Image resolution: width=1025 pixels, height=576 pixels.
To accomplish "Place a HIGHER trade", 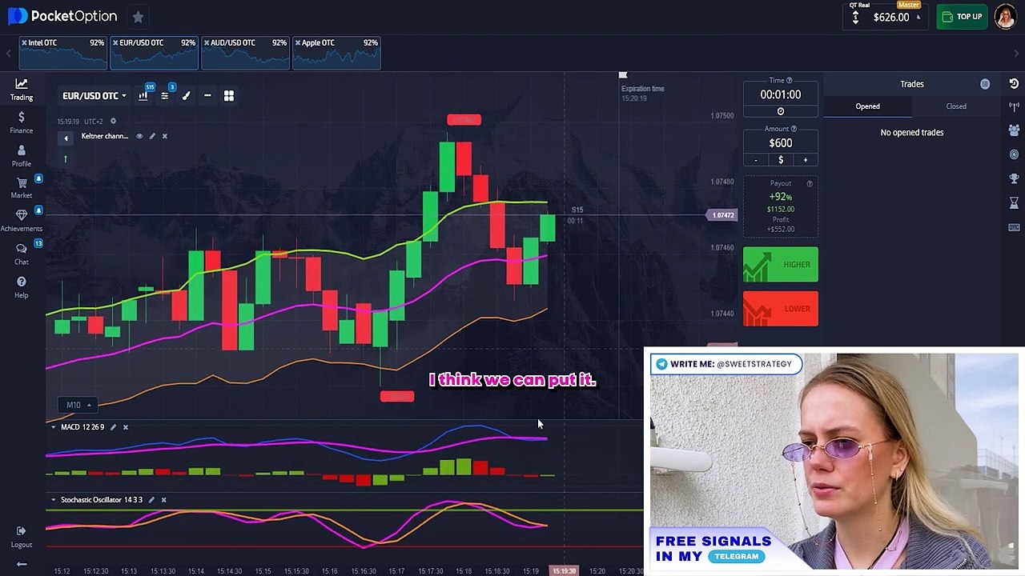I will point(781,265).
